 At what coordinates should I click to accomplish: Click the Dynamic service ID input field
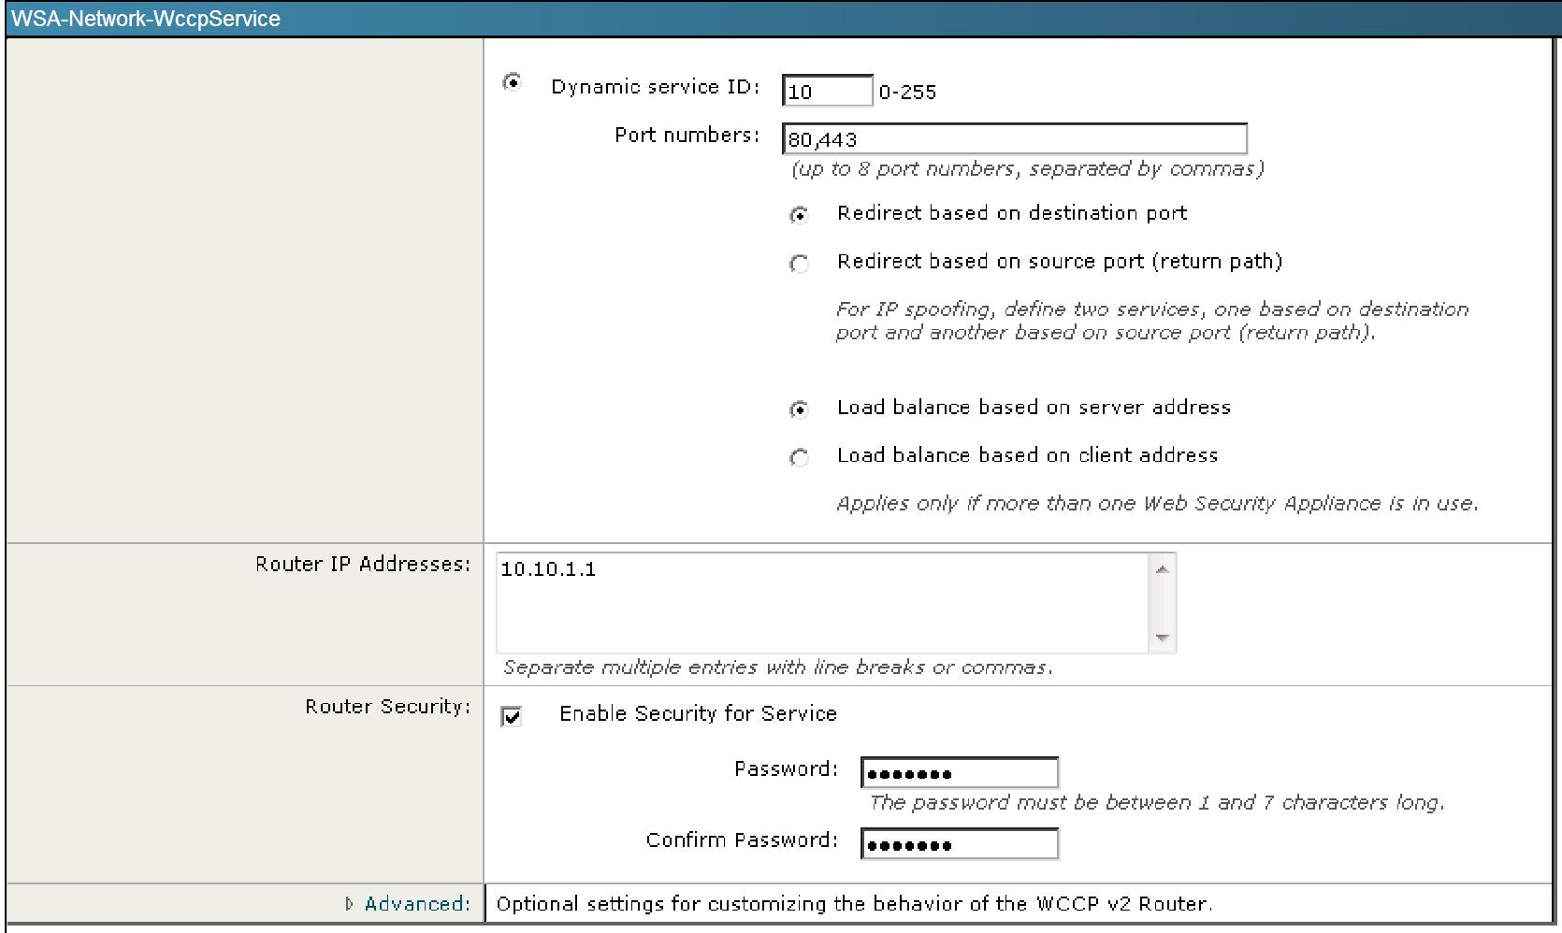click(827, 91)
